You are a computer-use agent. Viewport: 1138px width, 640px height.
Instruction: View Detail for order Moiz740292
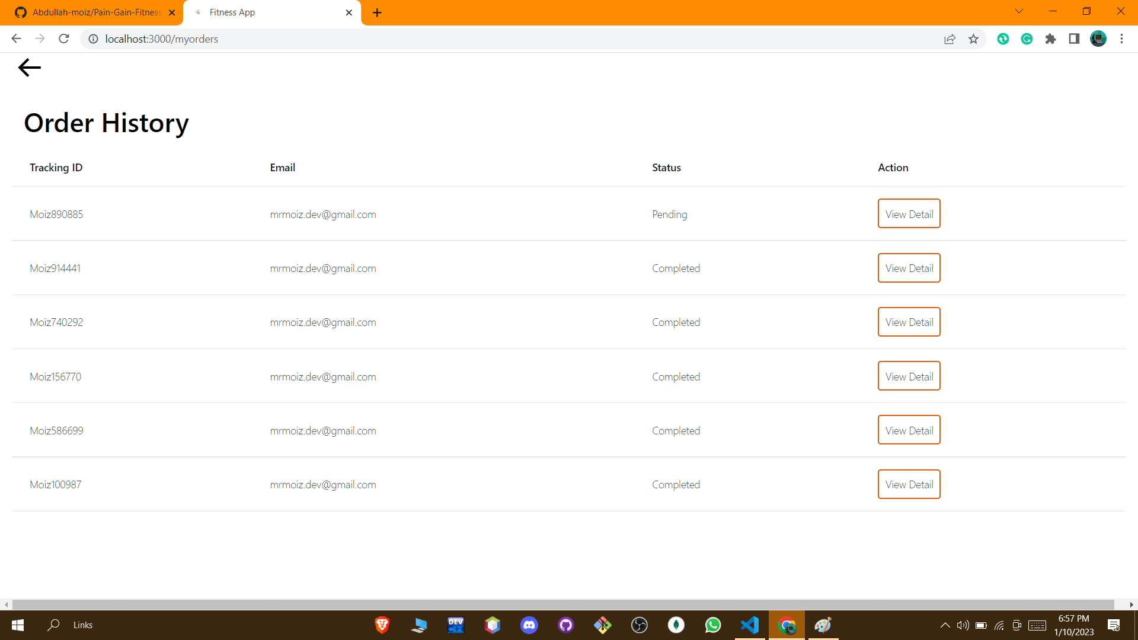[909, 322]
